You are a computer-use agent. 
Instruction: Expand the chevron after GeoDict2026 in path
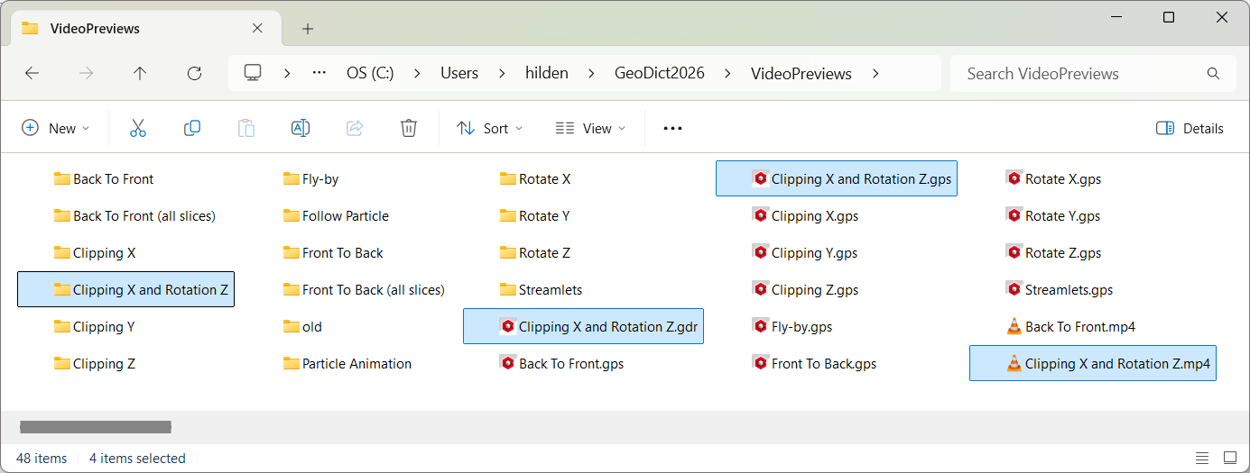[727, 74]
